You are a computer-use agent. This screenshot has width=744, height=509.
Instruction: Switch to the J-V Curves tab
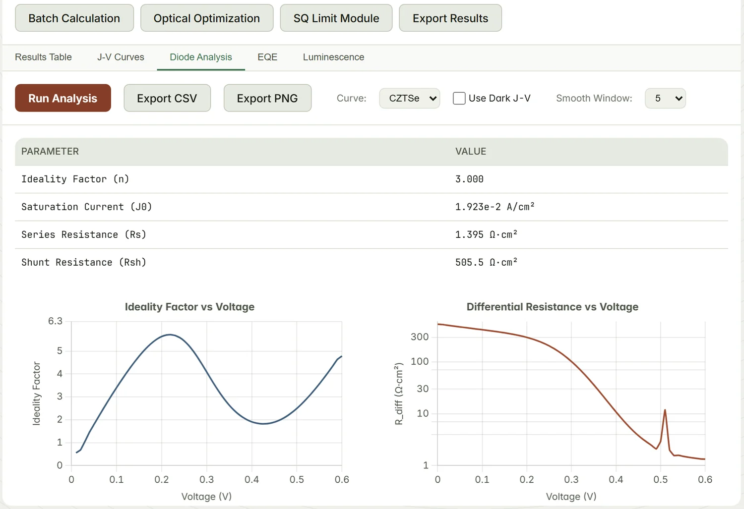click(x=121, y=57)
